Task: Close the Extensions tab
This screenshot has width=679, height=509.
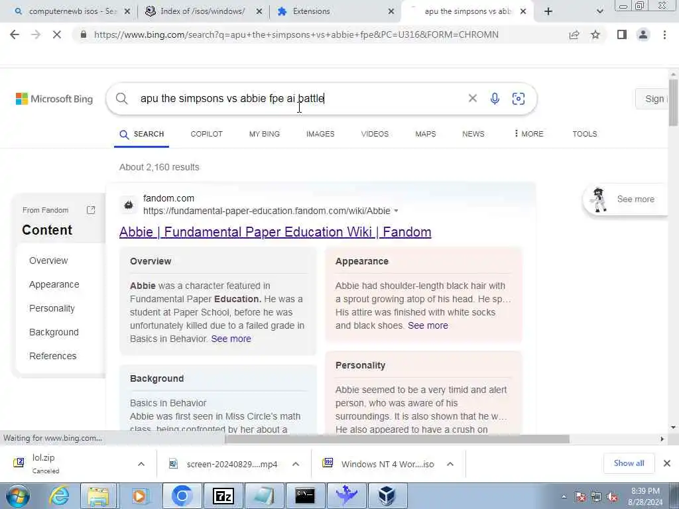Action: (391, 11)
